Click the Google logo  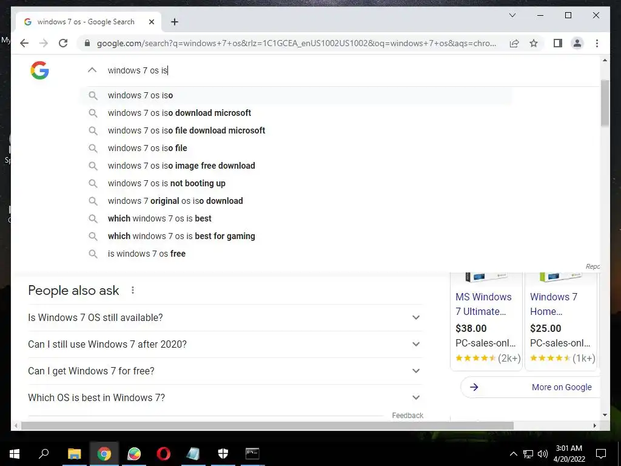coord(39,70)
